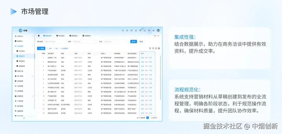
Task: Click the search magnifier icon in header
Action: tap(123, 31)
